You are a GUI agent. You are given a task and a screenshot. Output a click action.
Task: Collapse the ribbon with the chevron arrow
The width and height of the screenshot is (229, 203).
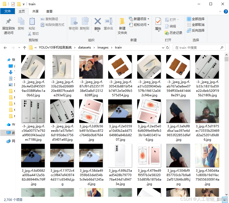coord(220,11)
